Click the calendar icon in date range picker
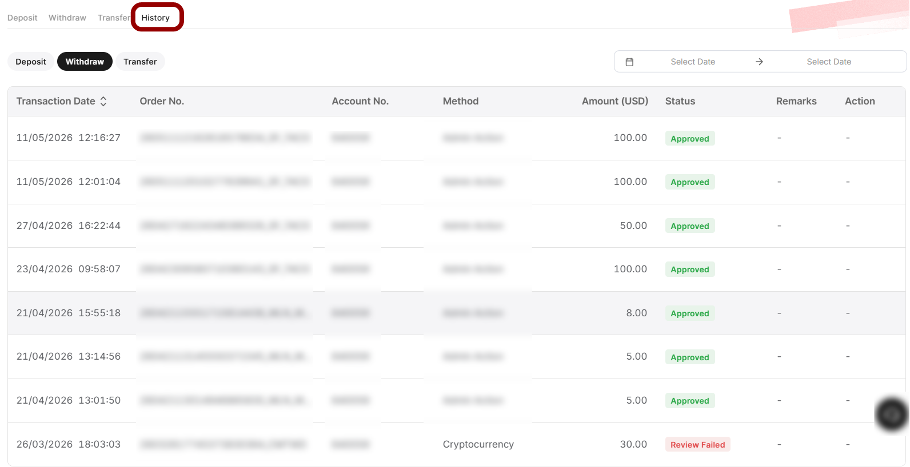 click(x=629, y=62)
